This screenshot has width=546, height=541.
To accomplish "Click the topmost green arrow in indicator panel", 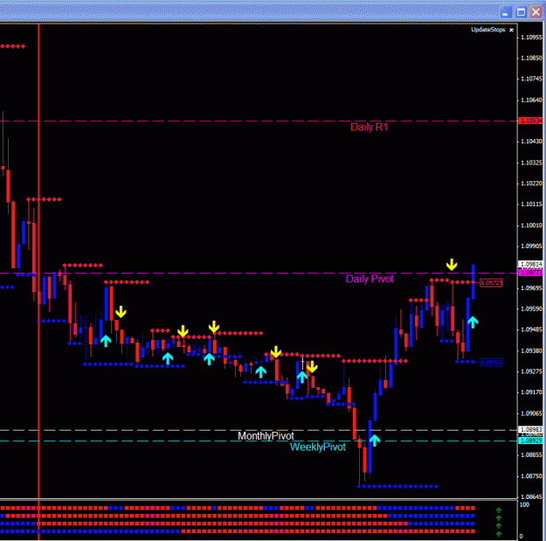I will pyautogui.click(x=499, y=510).
